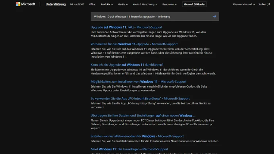Expand Konto & Abrechnung dropdown
Screen dimensions: 274x154
click(145, 4)
